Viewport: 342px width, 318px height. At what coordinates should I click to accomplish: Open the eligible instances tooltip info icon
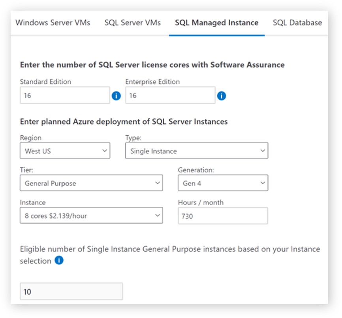(x=59, y=260)
